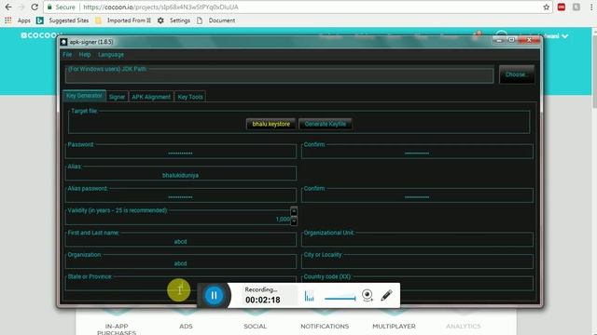Select the ADS category on Cocoon page

(x=186, y=326)
